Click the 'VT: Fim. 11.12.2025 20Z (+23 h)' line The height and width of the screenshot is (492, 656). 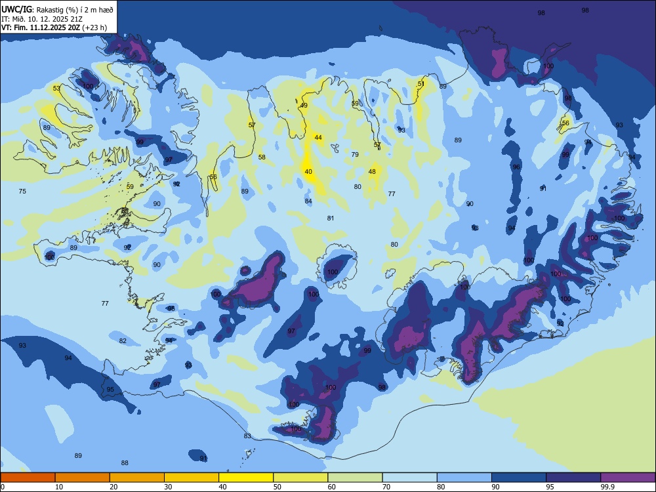(x=54, y=28)
